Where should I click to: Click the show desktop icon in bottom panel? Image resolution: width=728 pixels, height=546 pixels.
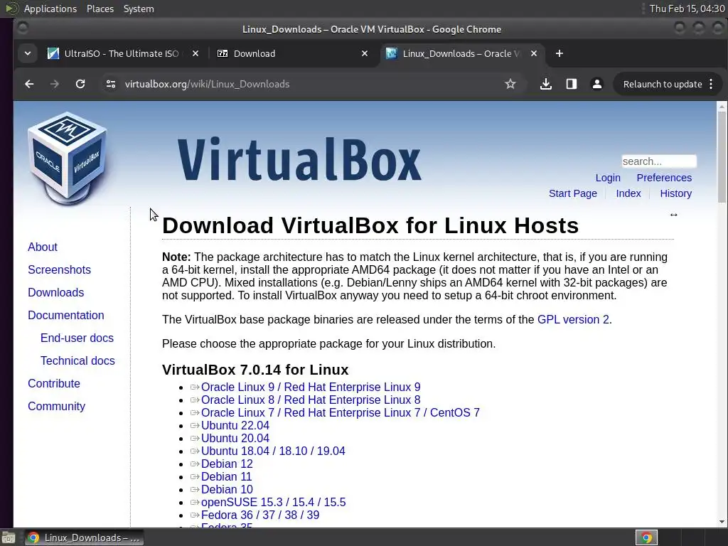pos(9,537)
